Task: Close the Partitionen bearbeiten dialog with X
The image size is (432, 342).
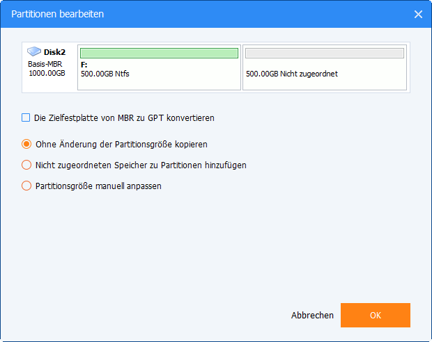Action: click(x=418, y=15)
